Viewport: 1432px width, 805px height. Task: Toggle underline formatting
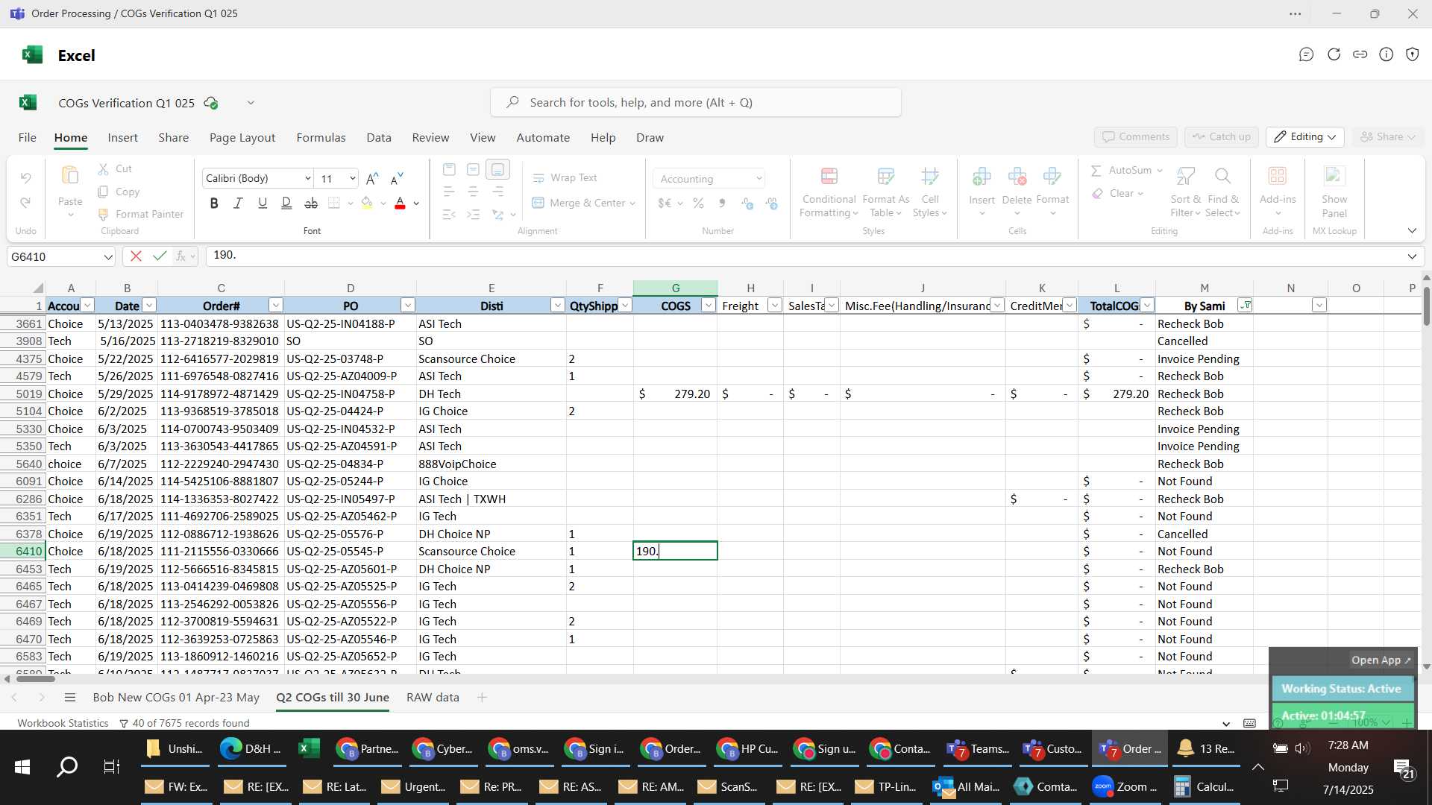[x=262, y=203]
